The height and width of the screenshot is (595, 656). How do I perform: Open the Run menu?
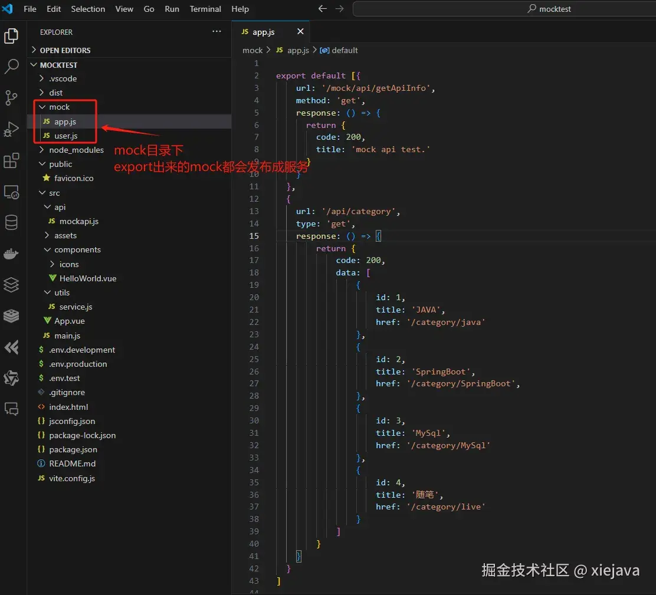[172, 9]
